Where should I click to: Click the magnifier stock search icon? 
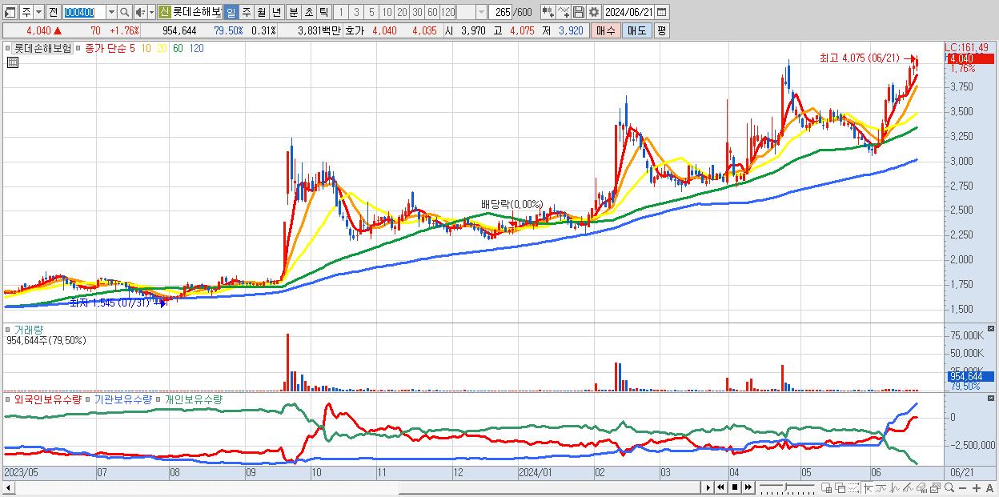[x=124, y=12]
